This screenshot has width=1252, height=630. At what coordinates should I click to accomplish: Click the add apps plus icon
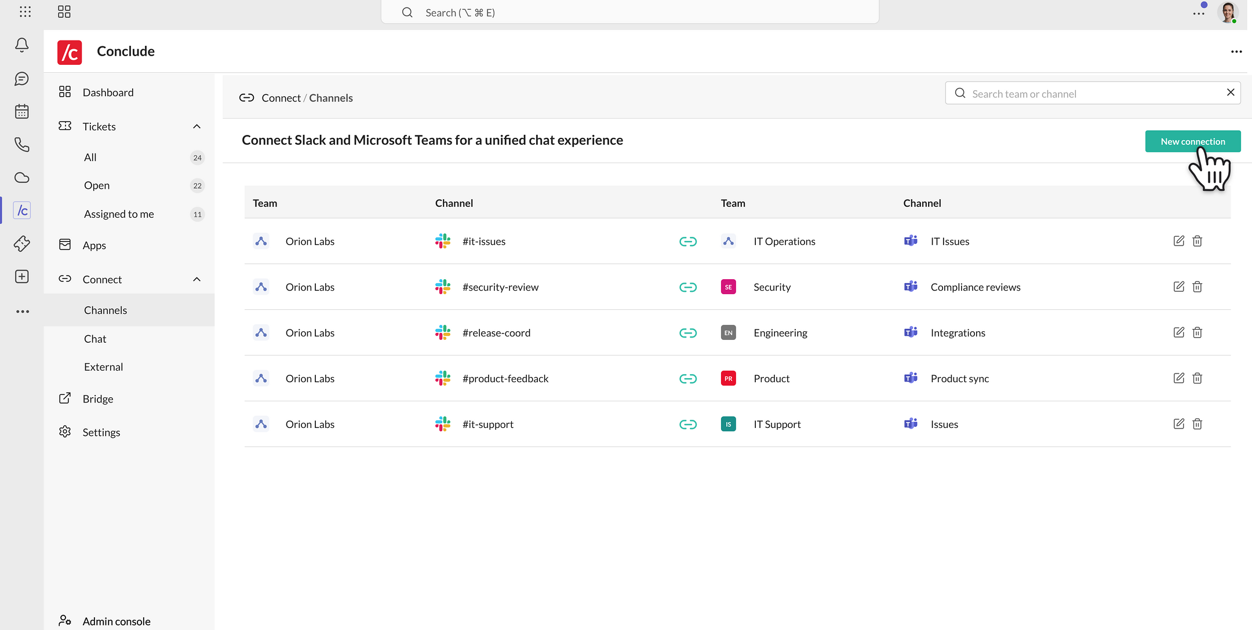[x=22, y=277]
